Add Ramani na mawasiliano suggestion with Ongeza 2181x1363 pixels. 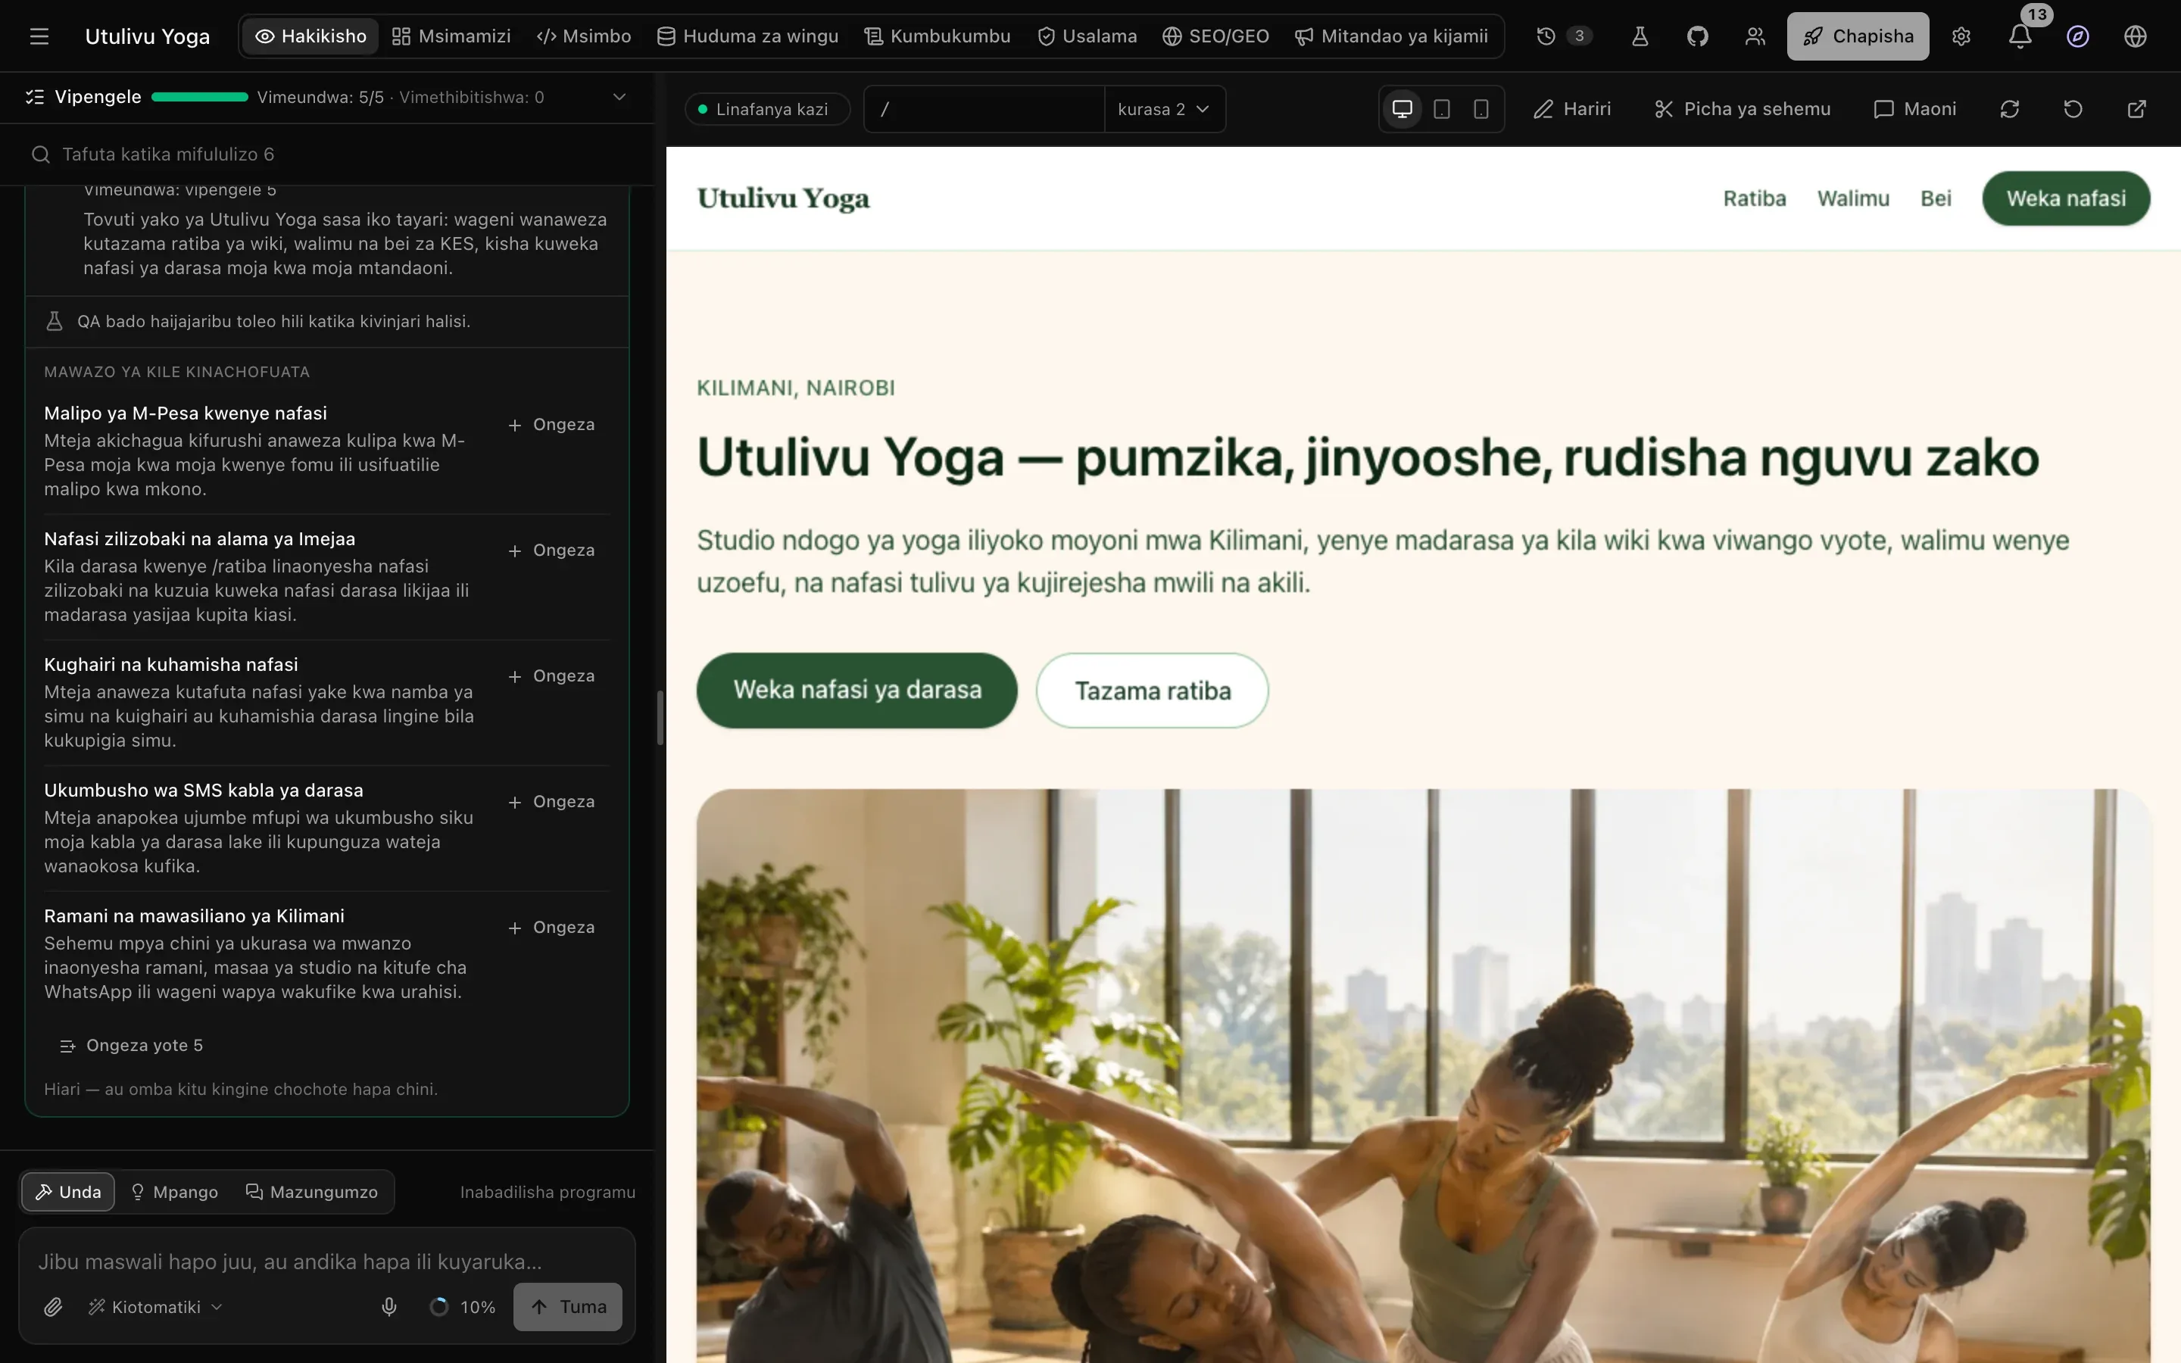[x=551, y=928]
